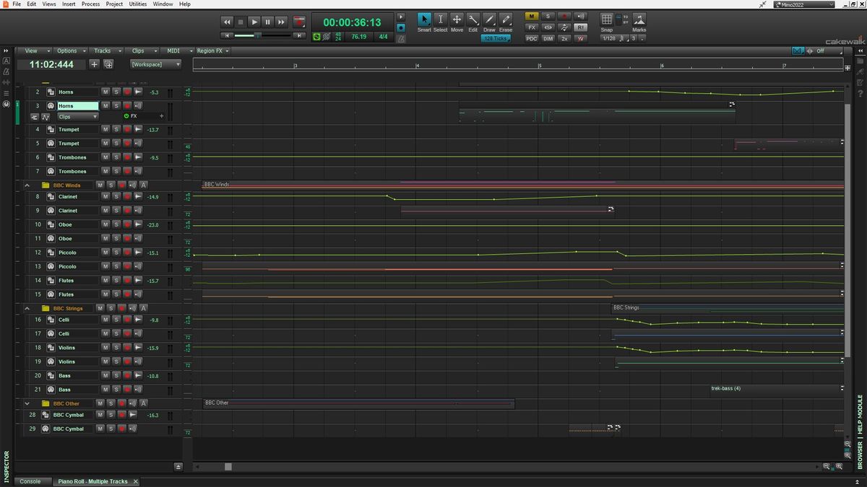Open the track view Tracks menu
867x487 pixels.
tap(107, 51)
